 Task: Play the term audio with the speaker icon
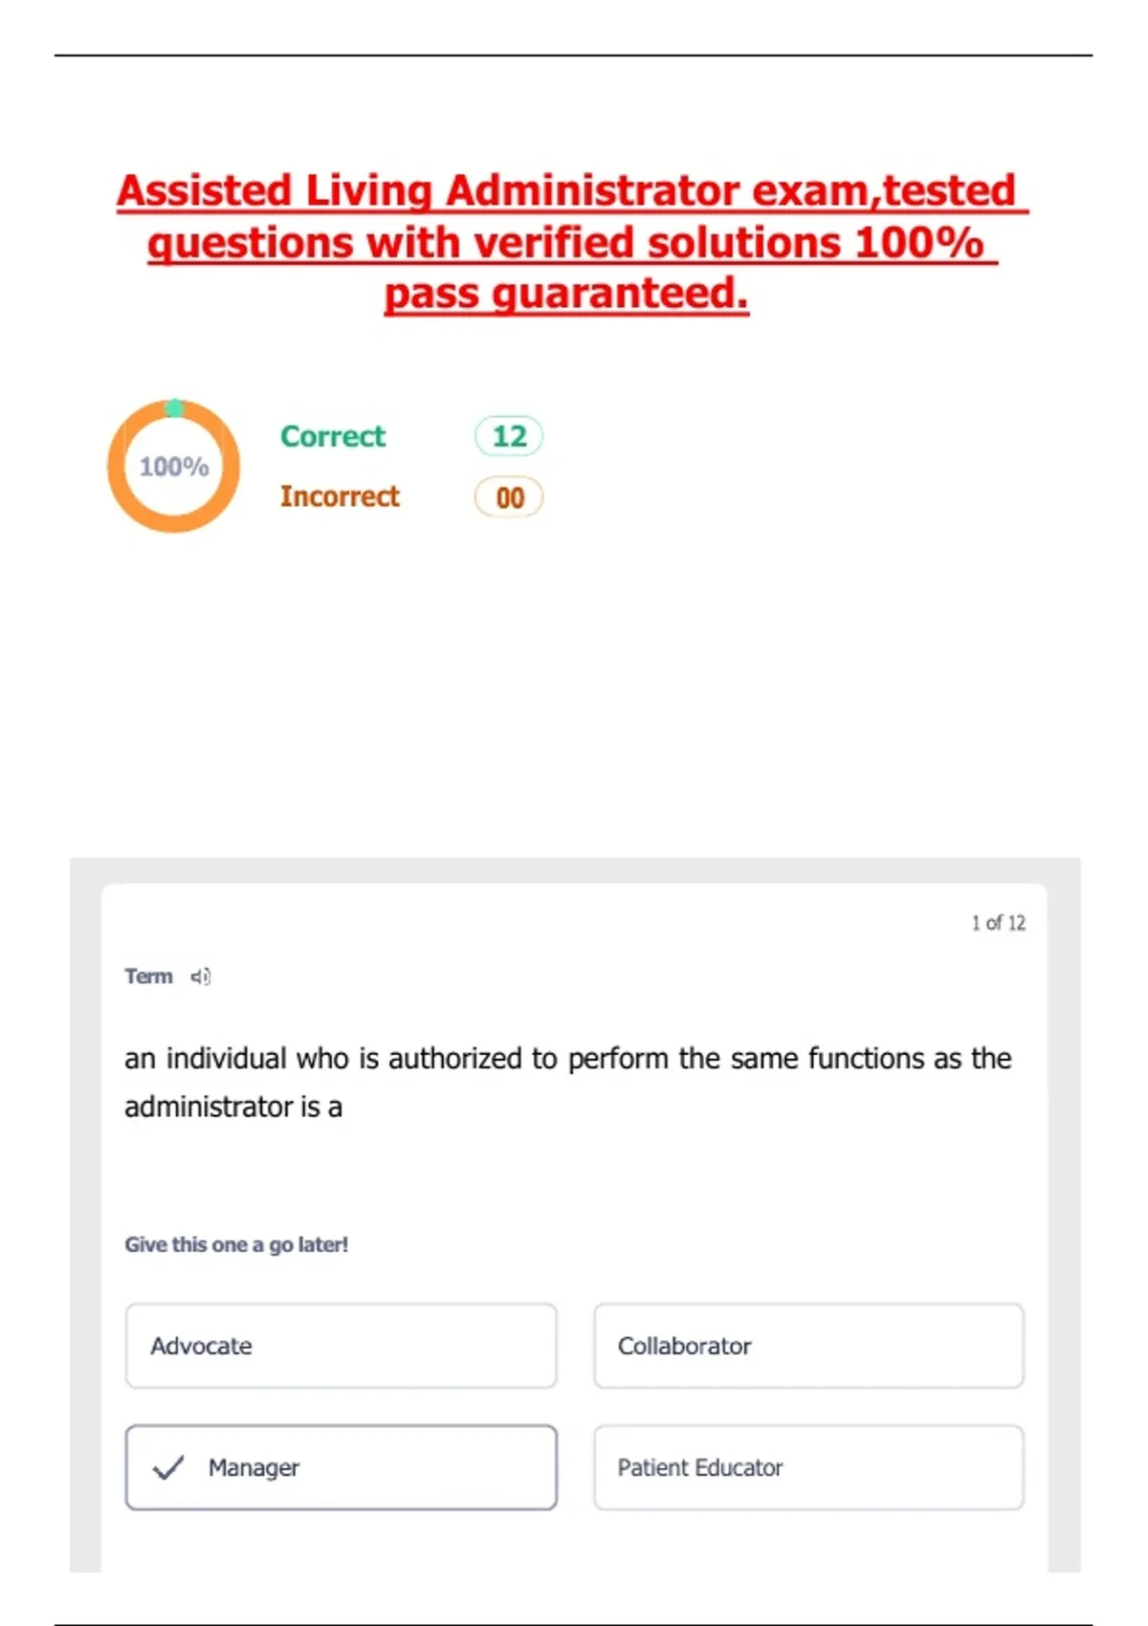[x=200, y=977]
